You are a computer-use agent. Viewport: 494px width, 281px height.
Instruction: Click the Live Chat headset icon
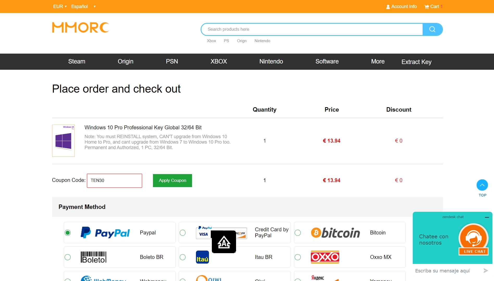coord(473,239)
